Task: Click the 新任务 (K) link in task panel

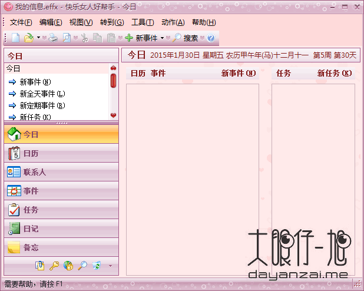Action: tap(334, 73)
